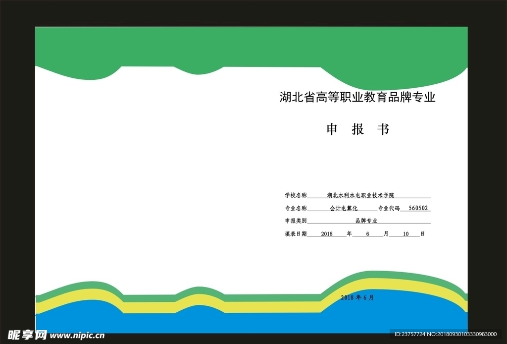The width and height of the screenshot is (507, 344).
Task: Click the major code field 560502
Action: click(418, 208)
